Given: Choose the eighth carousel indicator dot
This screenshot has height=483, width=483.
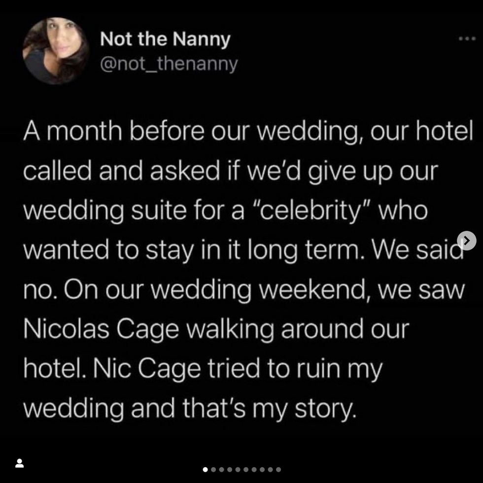Looking at the screenshot, I should click(262, 469).
